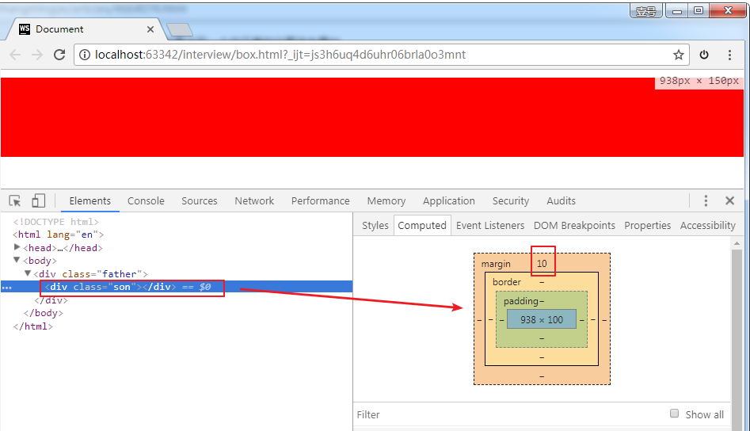Bookmark page with the star icon
This screenshot has width=750, height=431.
tap(678, 55)
